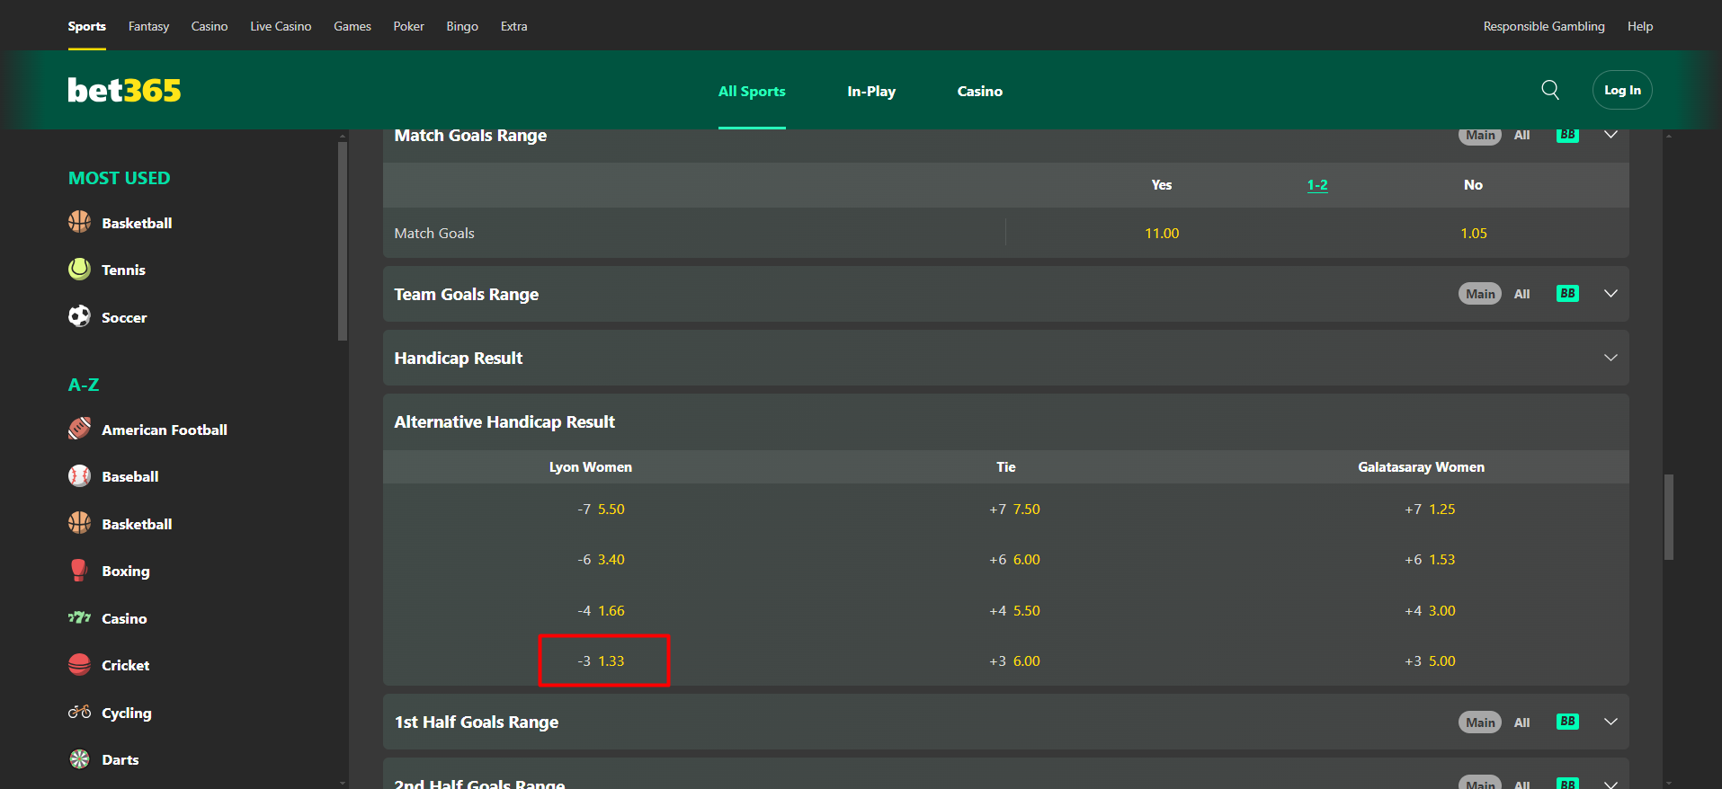Open the Cycling bicycle icon

click(79, 712)
